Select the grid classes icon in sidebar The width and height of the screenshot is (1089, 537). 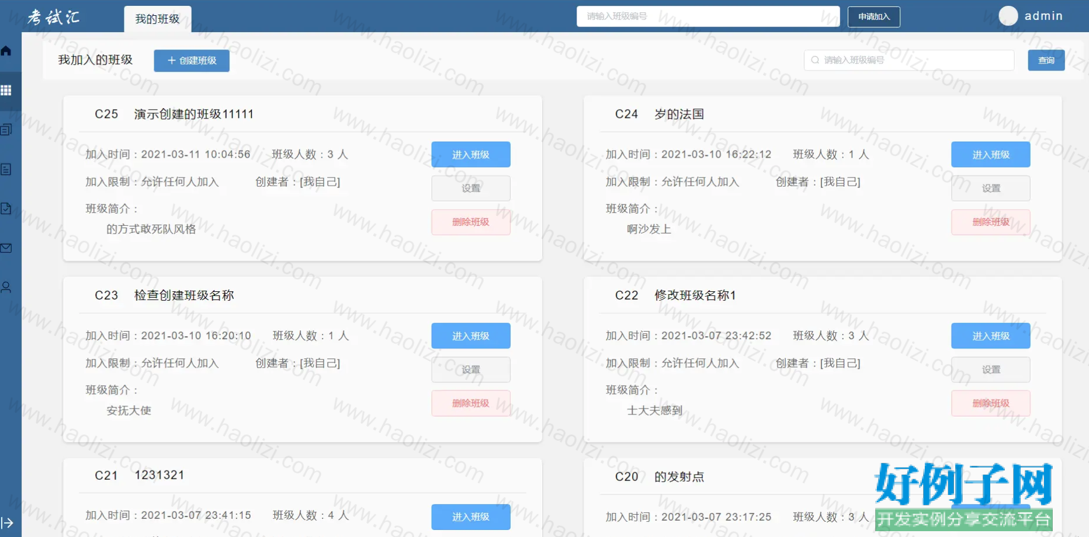(6, 90)
